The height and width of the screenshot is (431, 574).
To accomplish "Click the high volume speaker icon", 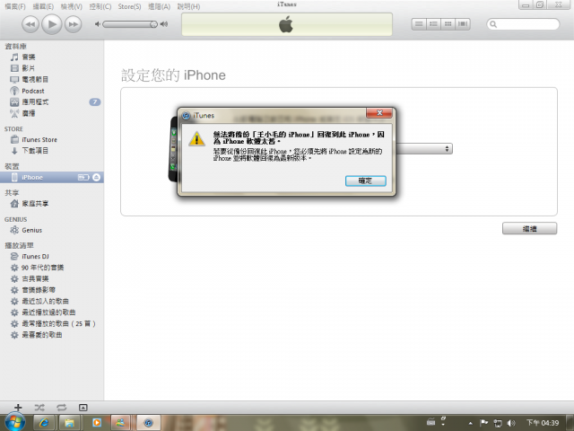I will click(164, 24).
